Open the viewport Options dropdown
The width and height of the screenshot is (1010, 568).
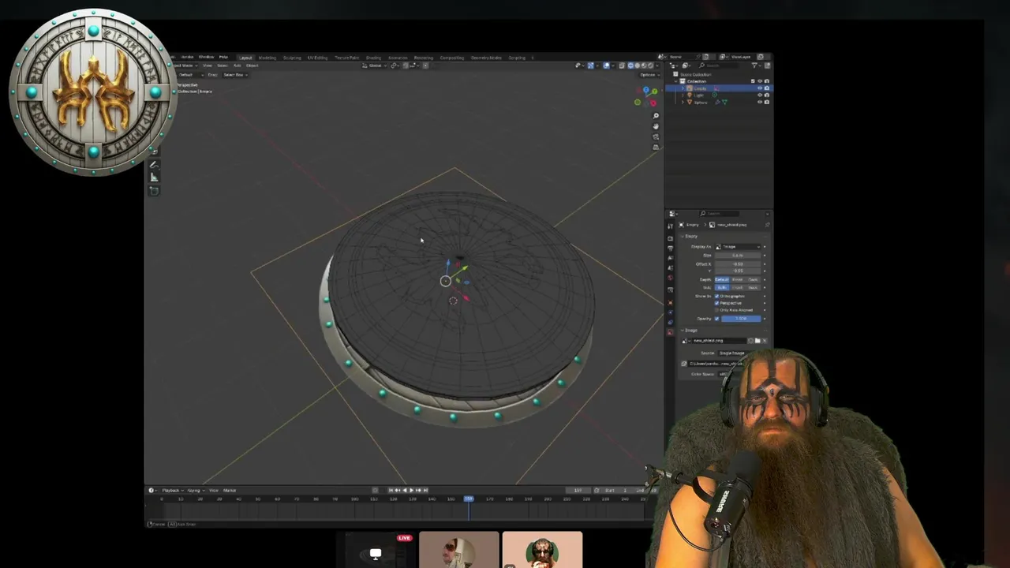pos(649,75)
